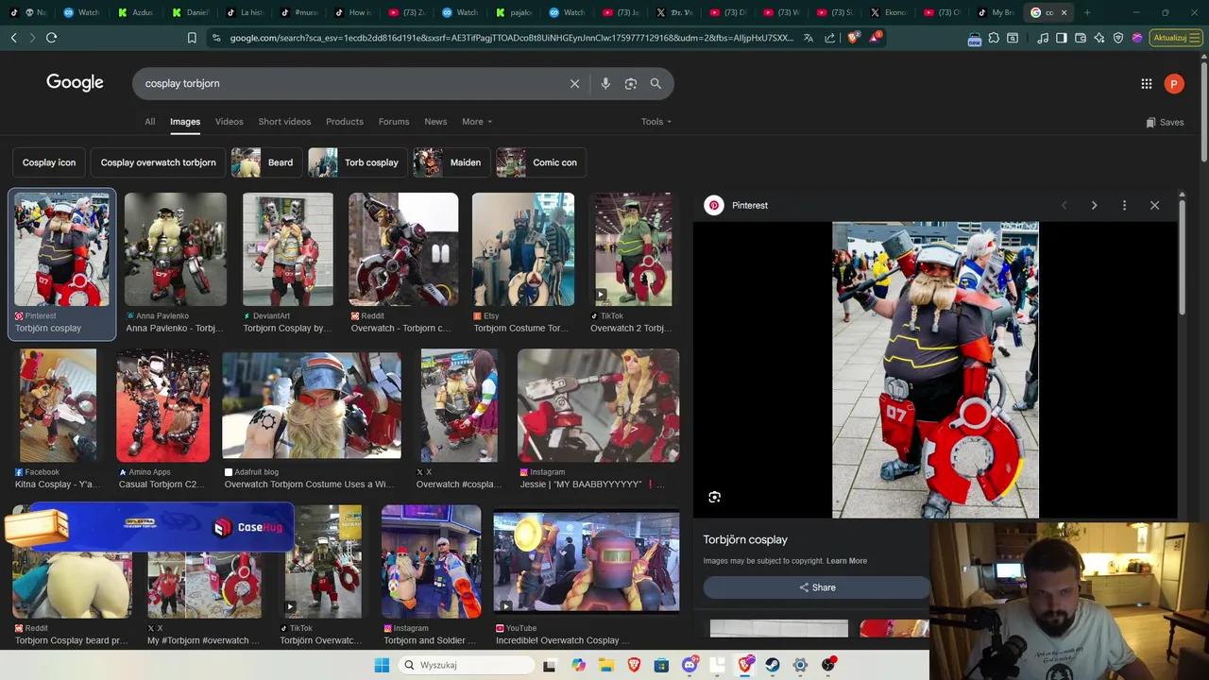Open Saves collection
1209x680 pixels.
(1165, 122)
